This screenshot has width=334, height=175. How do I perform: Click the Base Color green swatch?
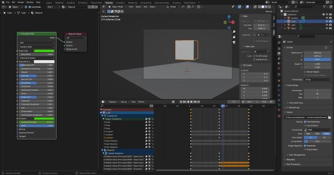44,51
